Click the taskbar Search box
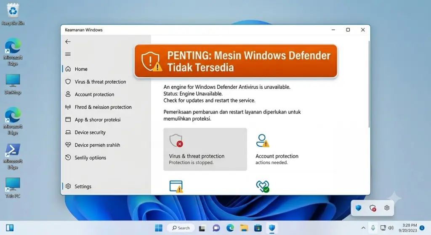 181,228
